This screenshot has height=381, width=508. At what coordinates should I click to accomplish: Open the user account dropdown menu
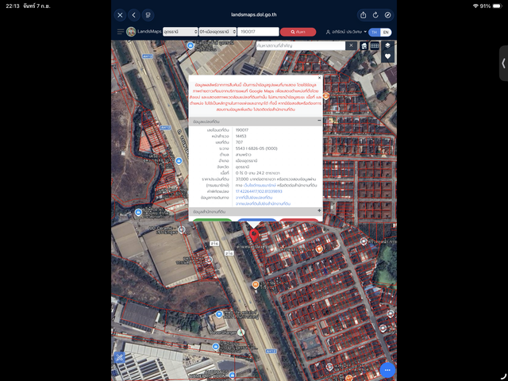(x=346, y=32)
